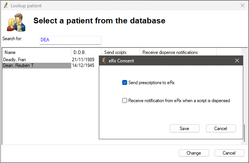
Task: Click the Search for input field
Action: pos(70,40)
